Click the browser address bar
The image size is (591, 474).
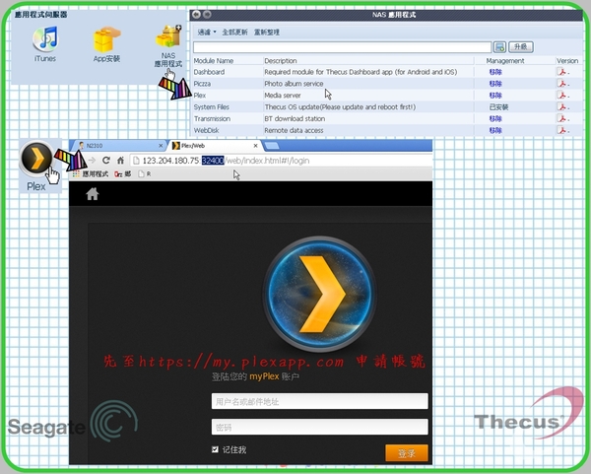pyautogui.click(x=281, y=161)
